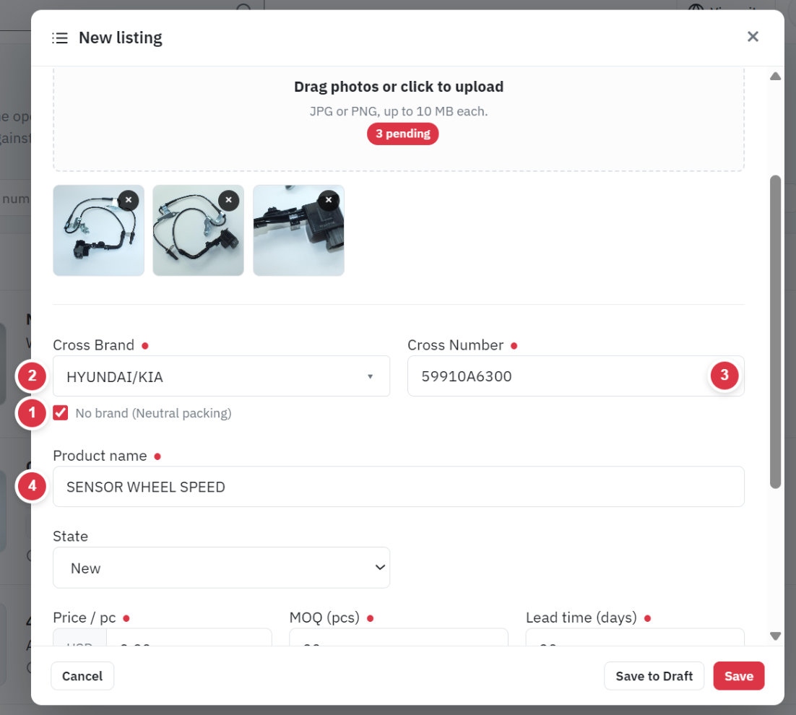This screenshot has width=796, height=715.
Task: Click the MOQ (pcs) input field
Action: 399,637
